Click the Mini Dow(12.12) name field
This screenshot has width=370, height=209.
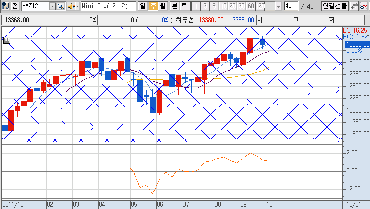(108, 6)
